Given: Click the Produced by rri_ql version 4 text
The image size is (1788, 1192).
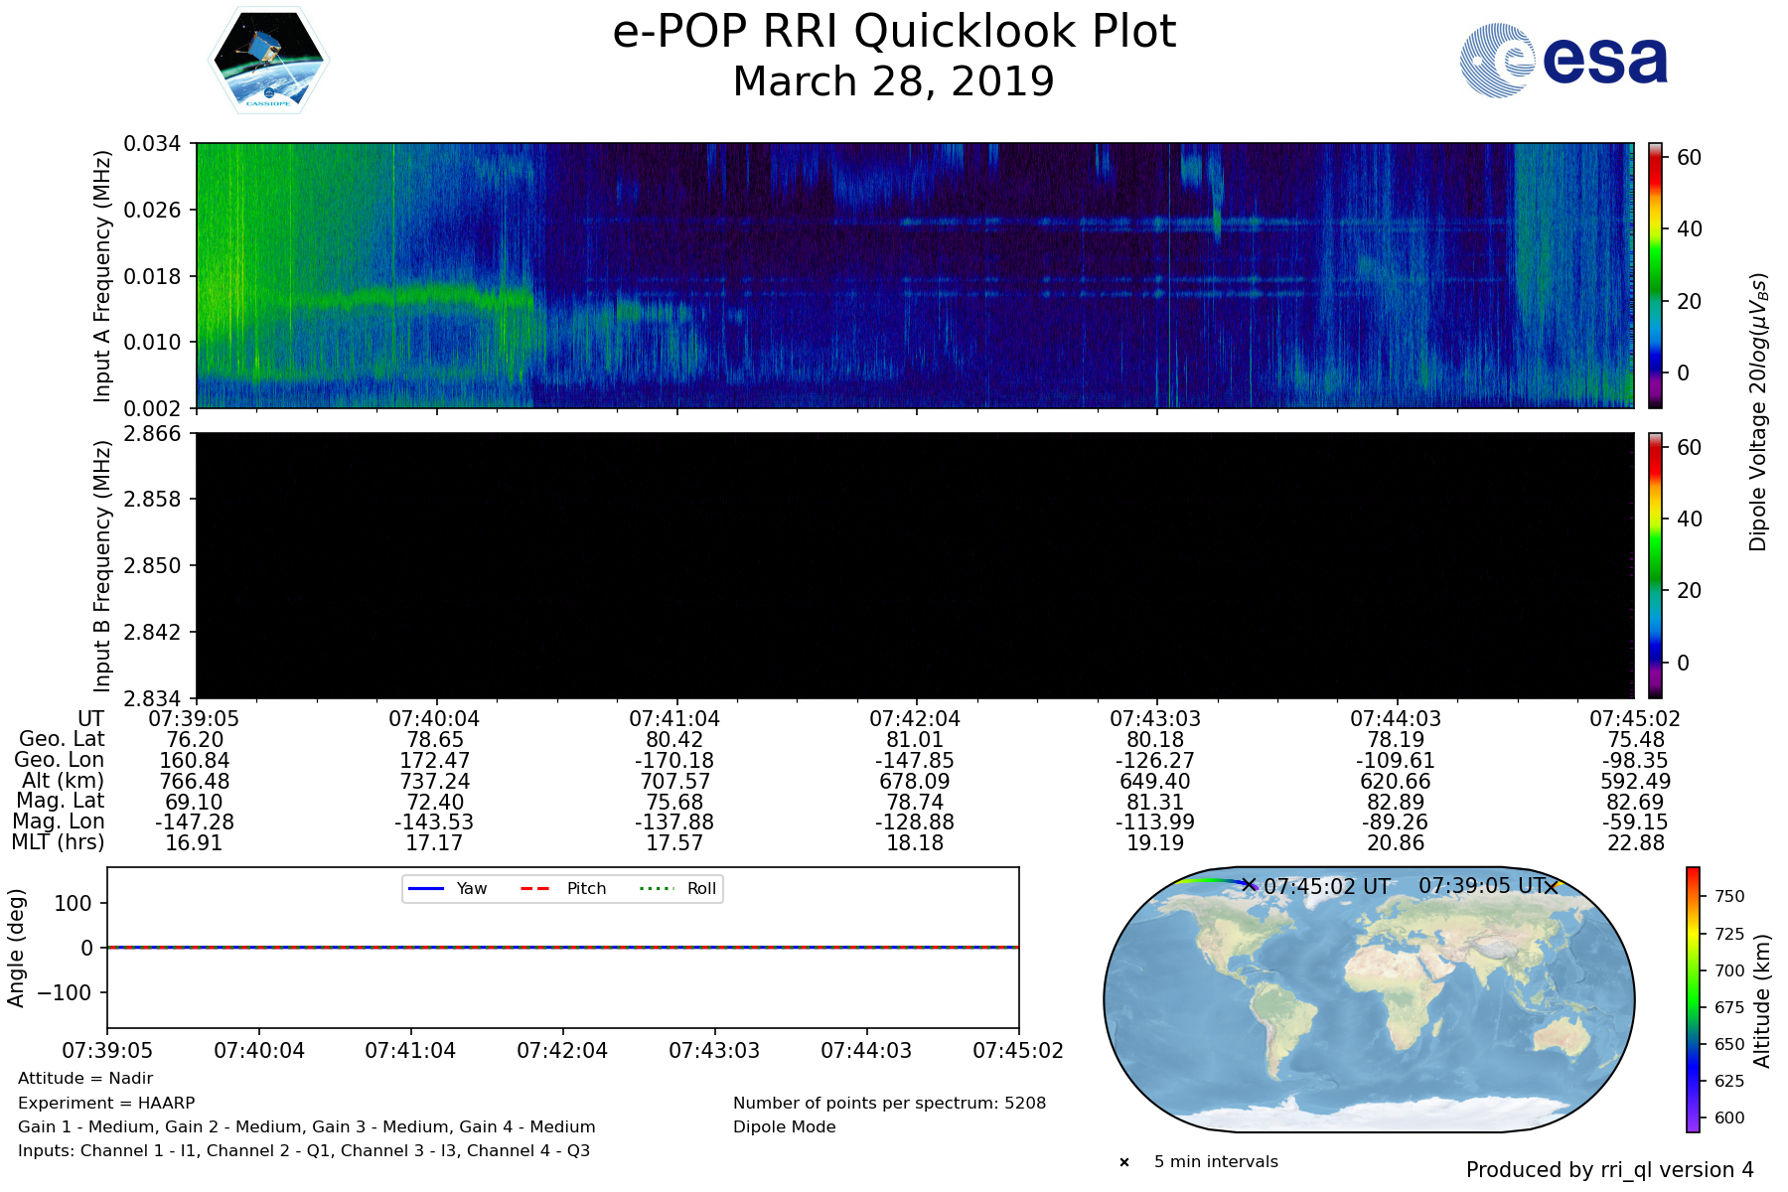Looking at the screenshot, I should (x=1609, y=1170).
